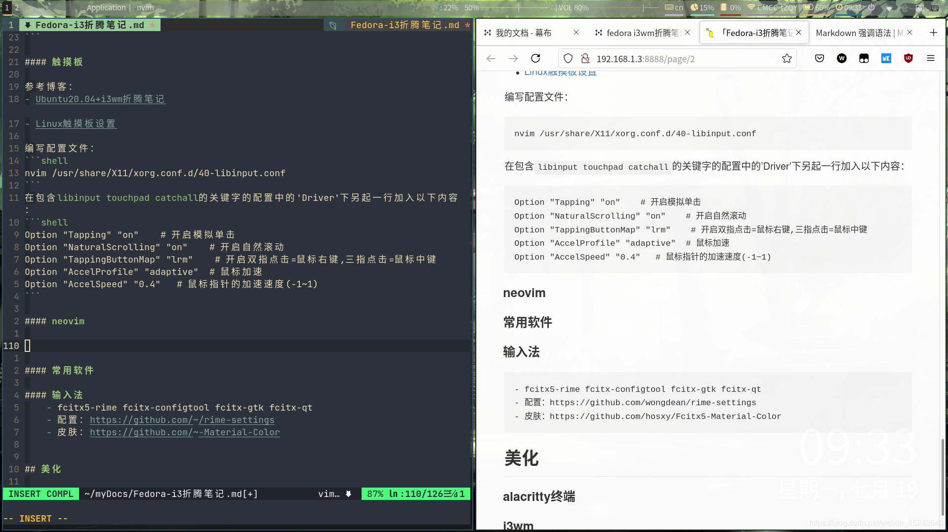Viewport: 948px width, 532px height.
Task: Click the #### neovim heading line in nvim
Action: (54, 321)
